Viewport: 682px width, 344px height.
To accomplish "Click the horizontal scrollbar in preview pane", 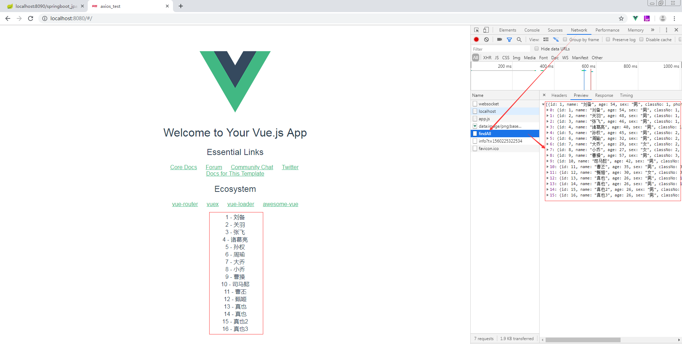I will click(x=583, y=340).
